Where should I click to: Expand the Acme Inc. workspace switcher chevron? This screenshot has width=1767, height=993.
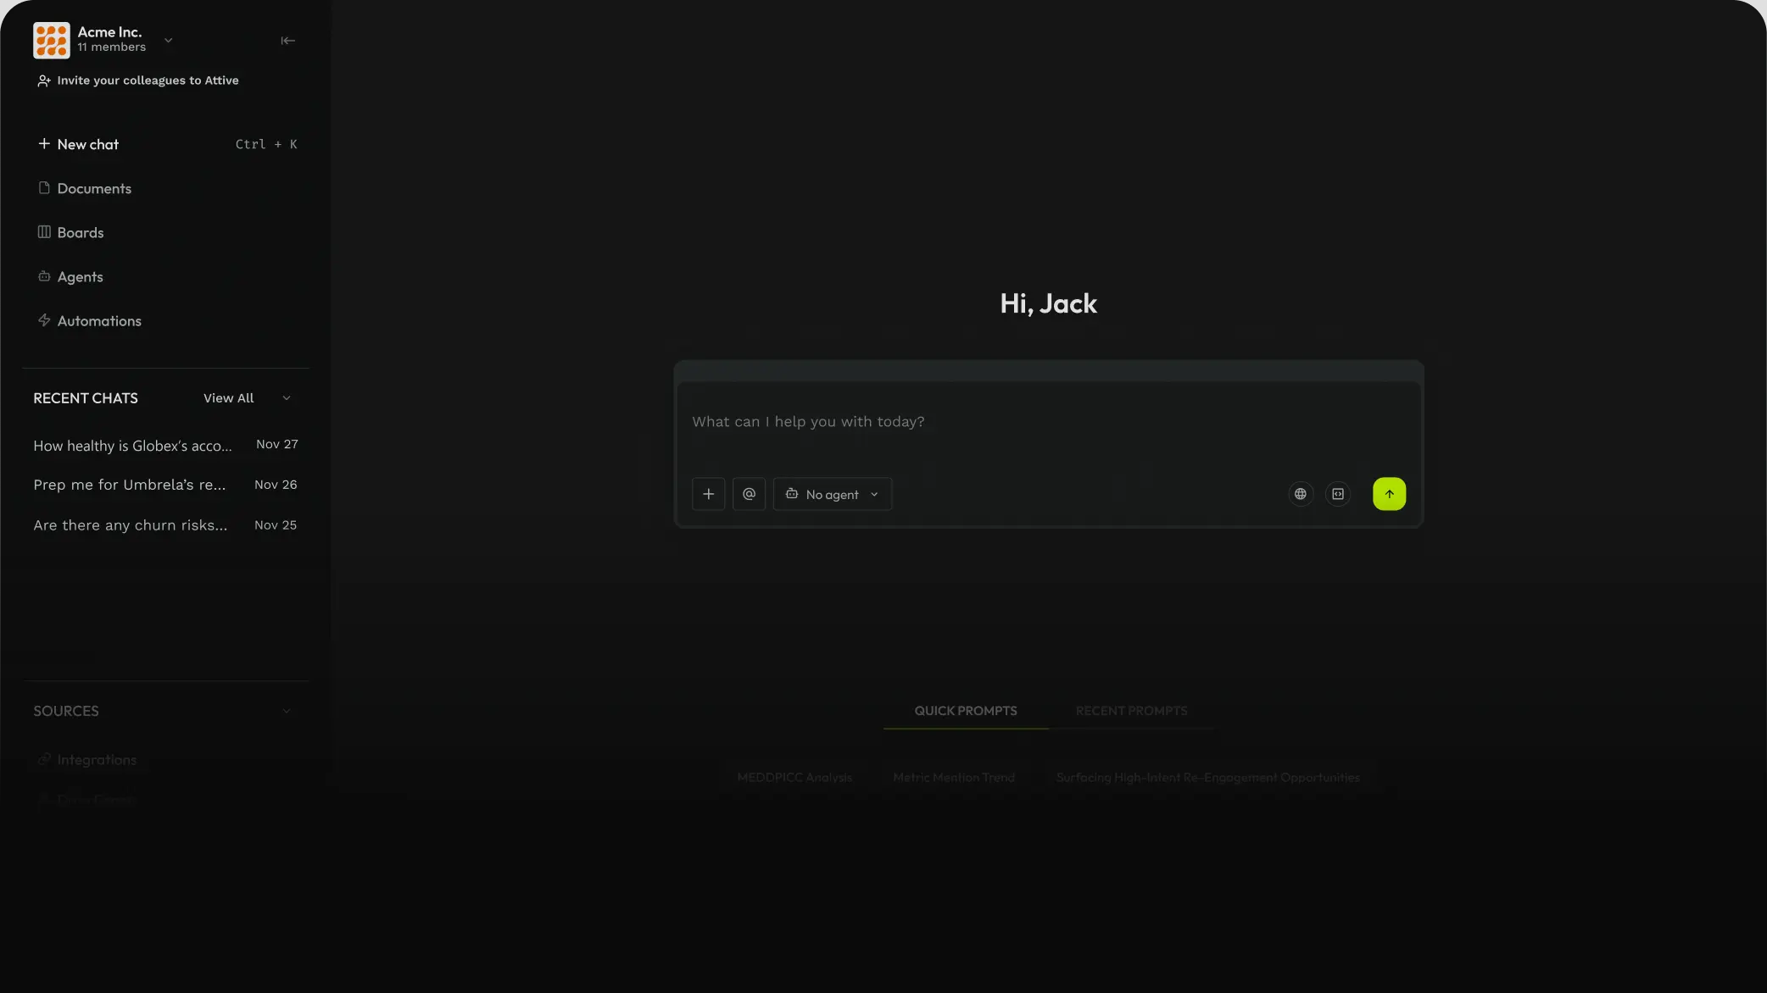[168, 41]
